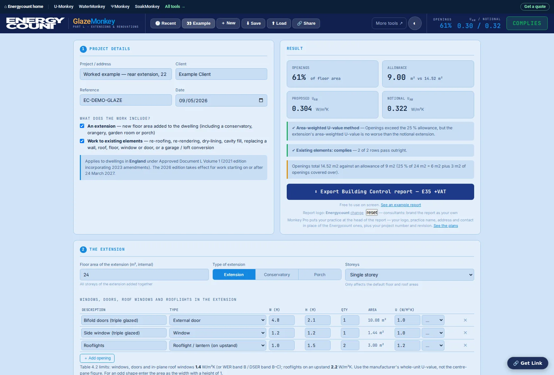Remove the Side window row
The height and width of the screenshot is (375, 554).
[465, 333]
